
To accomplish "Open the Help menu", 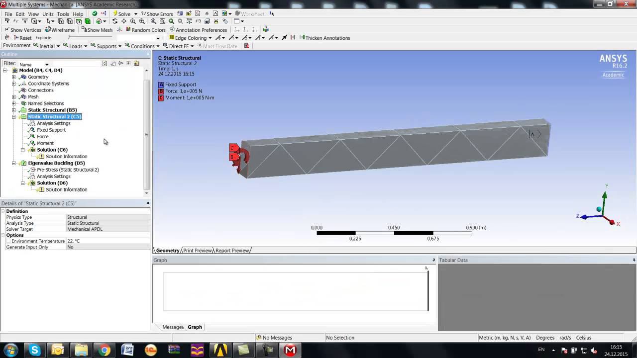I will (x=78, y=14).
